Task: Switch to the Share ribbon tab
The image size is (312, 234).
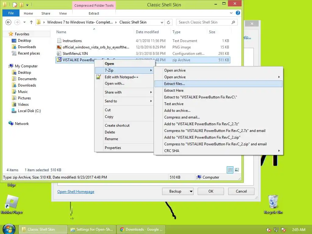Action: (x=46, y=13)
